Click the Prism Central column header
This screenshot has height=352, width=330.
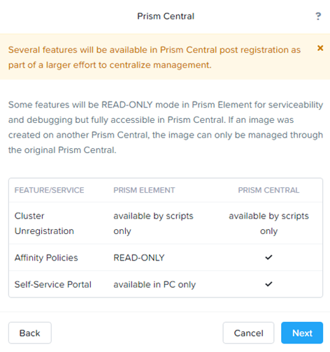point(268,190)
